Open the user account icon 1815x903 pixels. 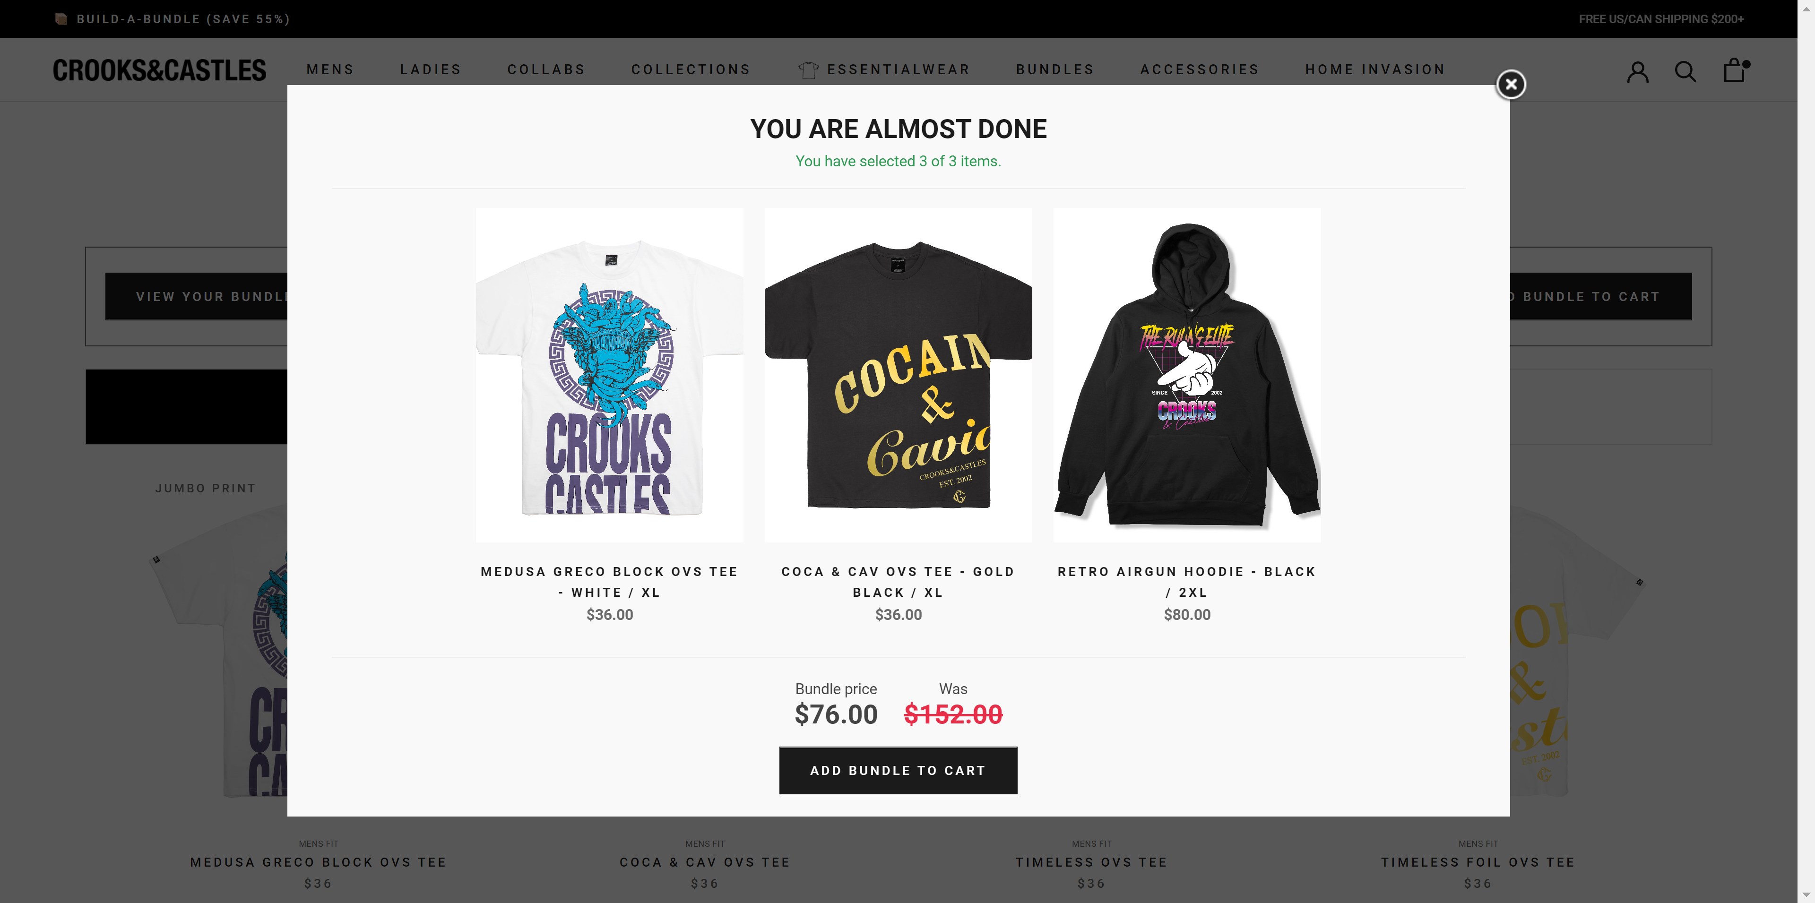coord(1637,71)
